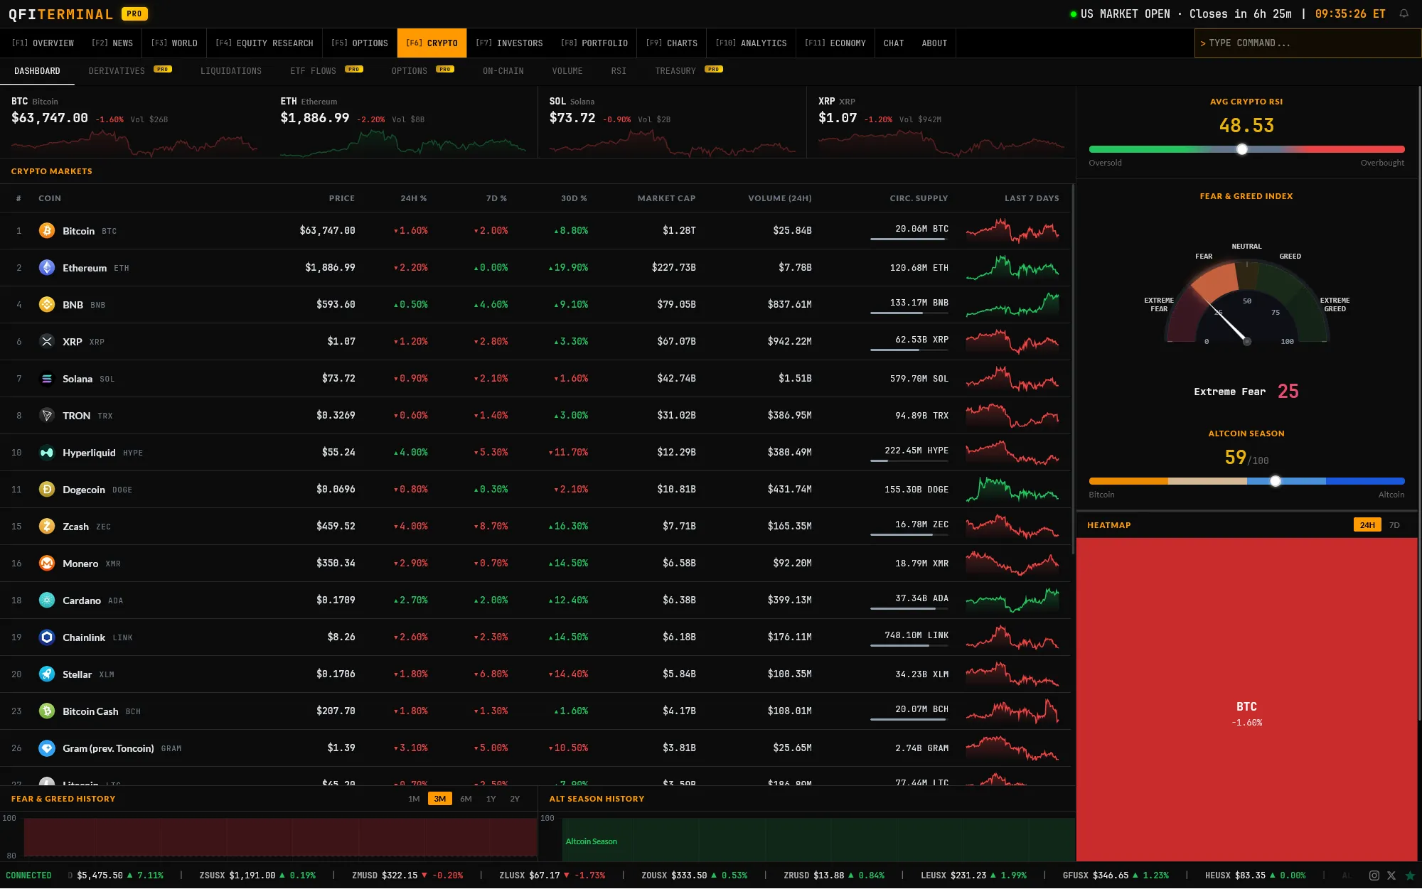Switch to Liquidations sub-tab
This screenshot has height=889, width=1422.
(x=231, y=71)
